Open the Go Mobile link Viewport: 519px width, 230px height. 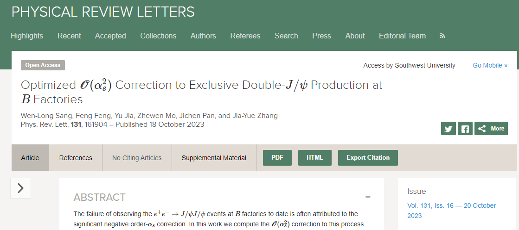pos(490,65)
